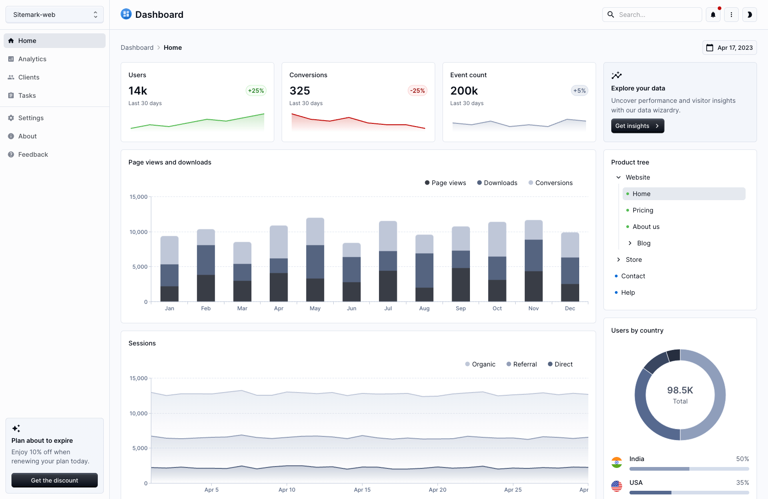Click the Get insights button
768x499 pixels.
[637, 126]
